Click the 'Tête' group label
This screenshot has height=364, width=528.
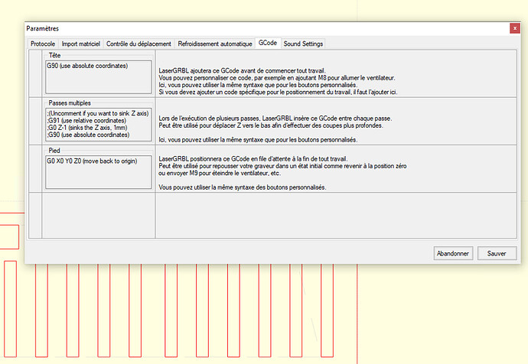(54, 55)
